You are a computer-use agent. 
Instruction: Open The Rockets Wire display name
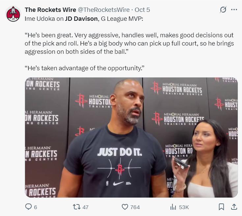(50, 10)
